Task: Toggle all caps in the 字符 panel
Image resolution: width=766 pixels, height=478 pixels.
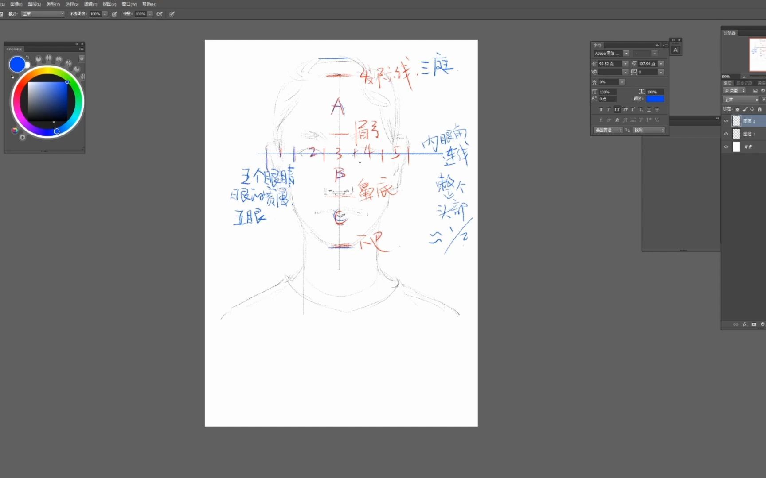Action: tap(617, 110)
